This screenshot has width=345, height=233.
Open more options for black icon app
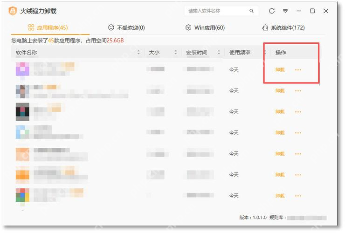(298, 112)
